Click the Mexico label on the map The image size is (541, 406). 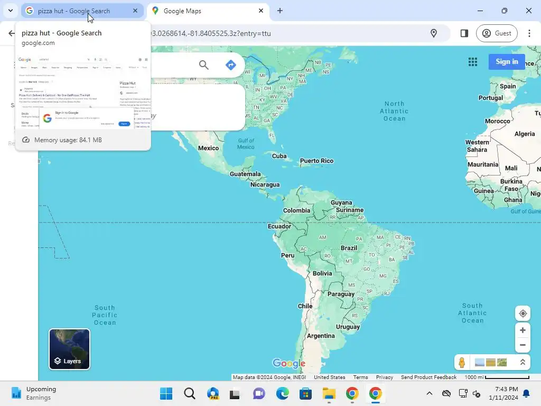pyautogui.click(x=208, y=148)
